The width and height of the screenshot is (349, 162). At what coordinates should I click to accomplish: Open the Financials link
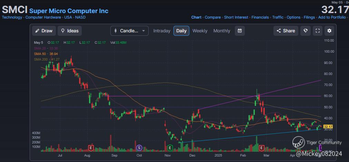260,17
